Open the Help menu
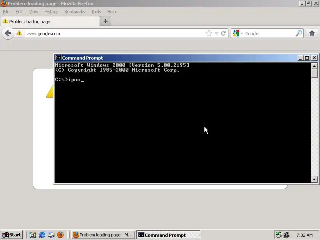This screenshot has height=240, width=320. point(112,12)
